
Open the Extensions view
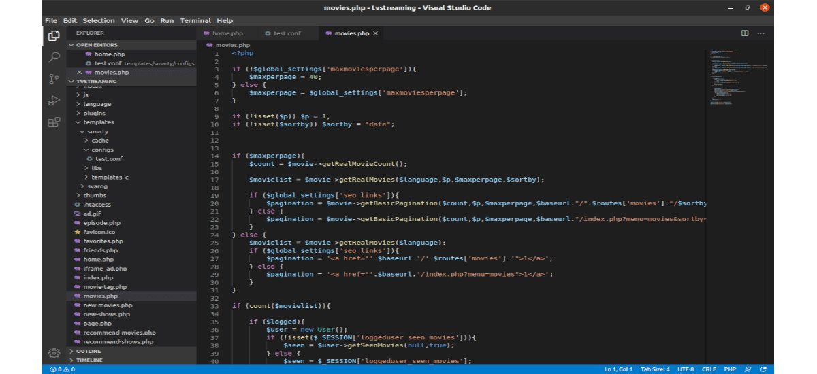[x=54, y=122]
